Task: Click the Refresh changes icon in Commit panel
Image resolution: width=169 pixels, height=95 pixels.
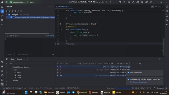Action: coord(7,11)
